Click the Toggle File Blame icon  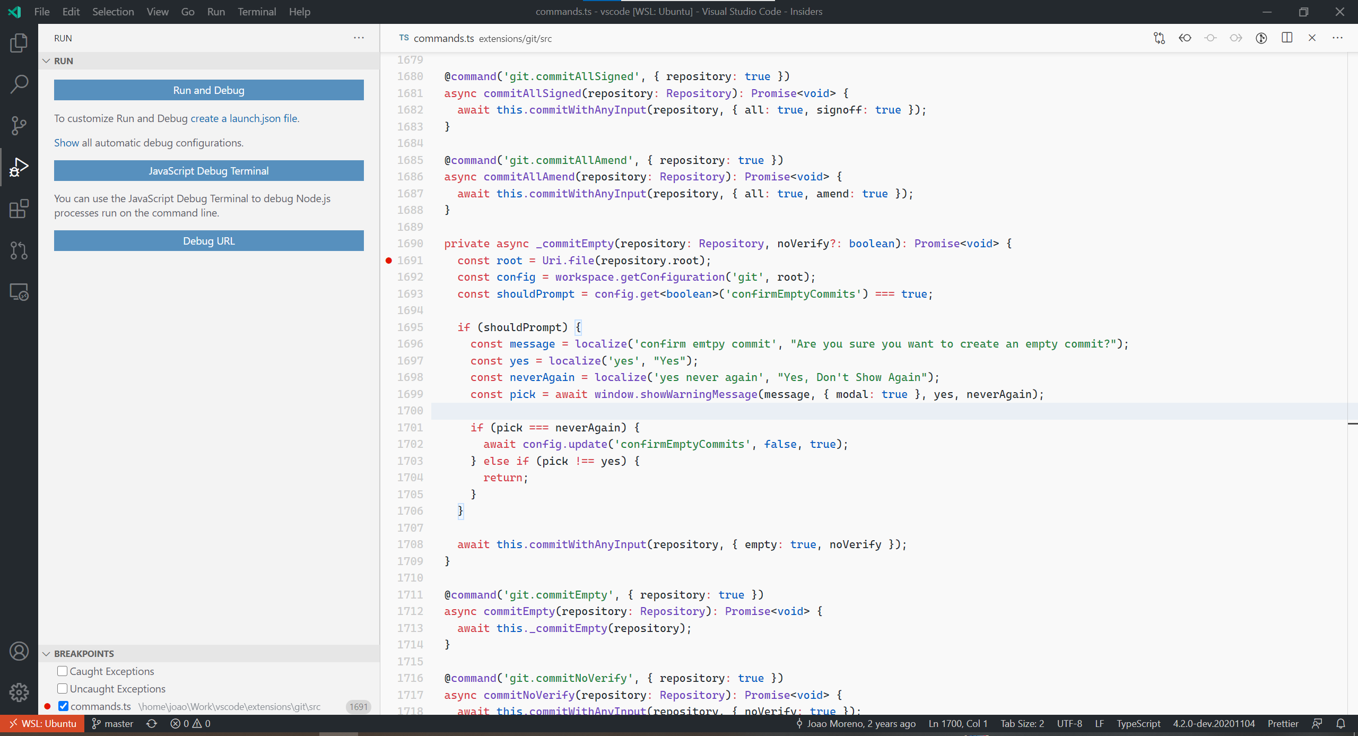point(1261,38)
